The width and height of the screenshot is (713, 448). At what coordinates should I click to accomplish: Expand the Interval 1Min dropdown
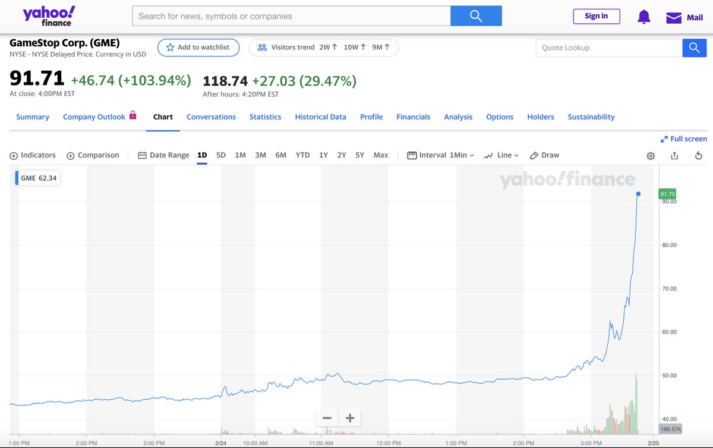[x=441, y=155]
